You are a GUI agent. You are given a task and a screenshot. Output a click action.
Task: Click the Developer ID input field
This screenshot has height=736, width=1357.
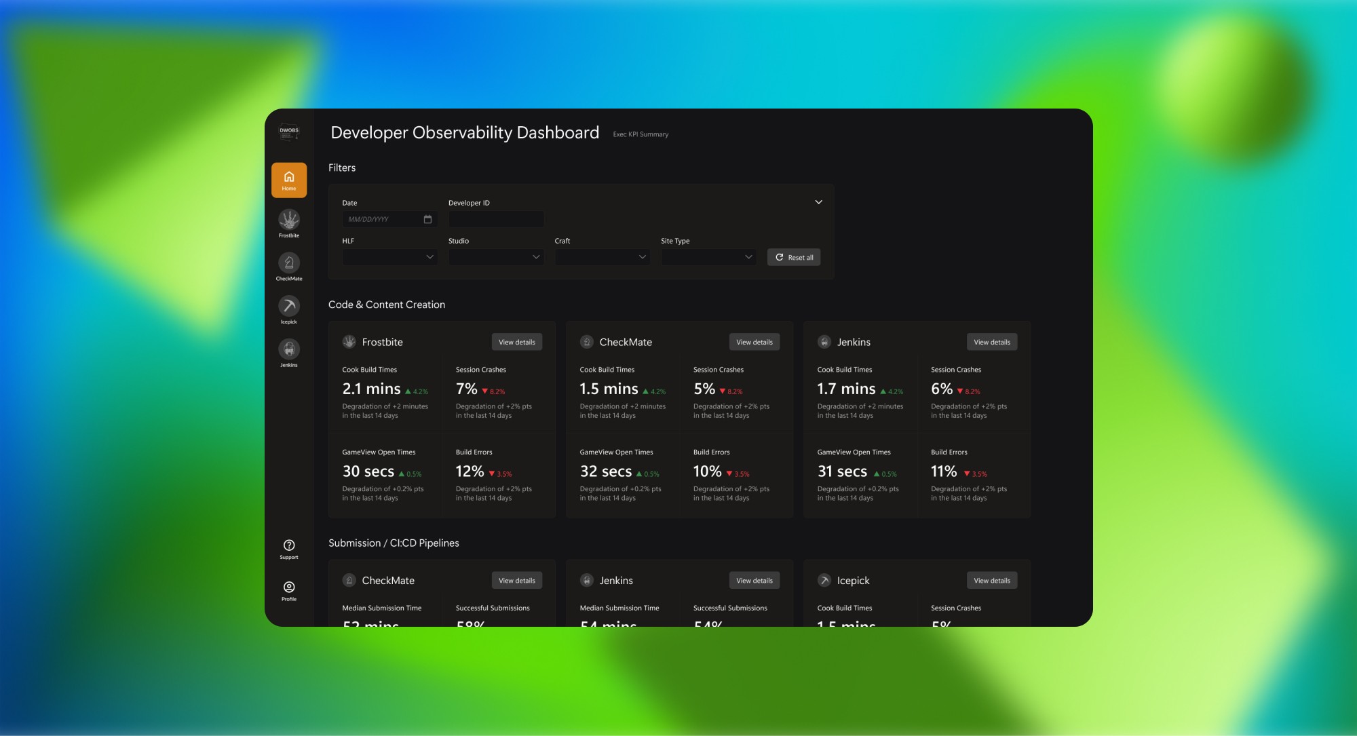[x=495, y=219]
